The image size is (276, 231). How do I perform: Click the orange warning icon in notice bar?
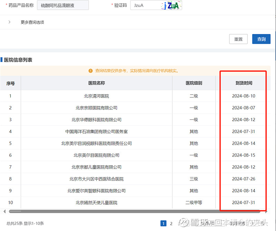tap(90, 71)
